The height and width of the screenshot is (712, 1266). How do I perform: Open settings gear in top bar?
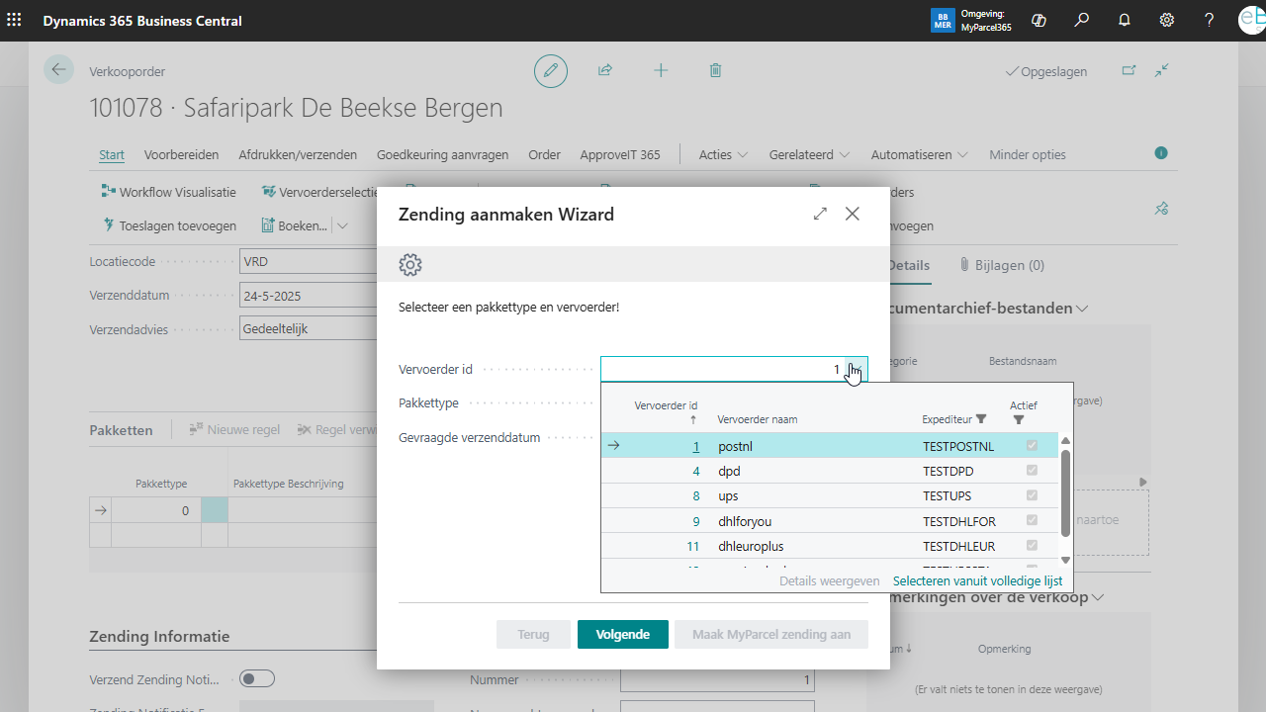click(x=1167, y=20)
